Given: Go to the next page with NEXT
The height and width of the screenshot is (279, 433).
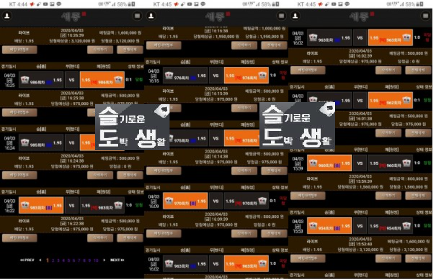Looking at the screenshot, I should pyautogui.click(x=117, y=260).
